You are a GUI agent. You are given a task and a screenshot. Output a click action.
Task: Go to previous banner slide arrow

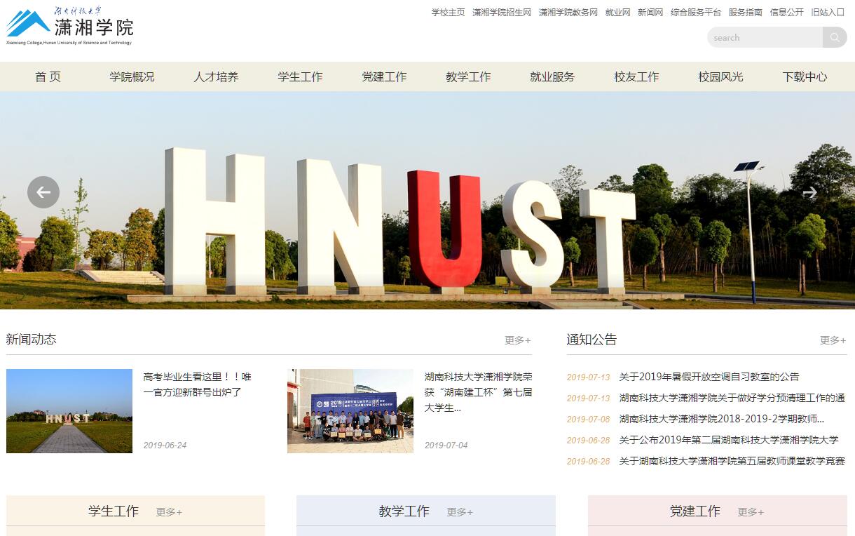click(x=43, y=192)
